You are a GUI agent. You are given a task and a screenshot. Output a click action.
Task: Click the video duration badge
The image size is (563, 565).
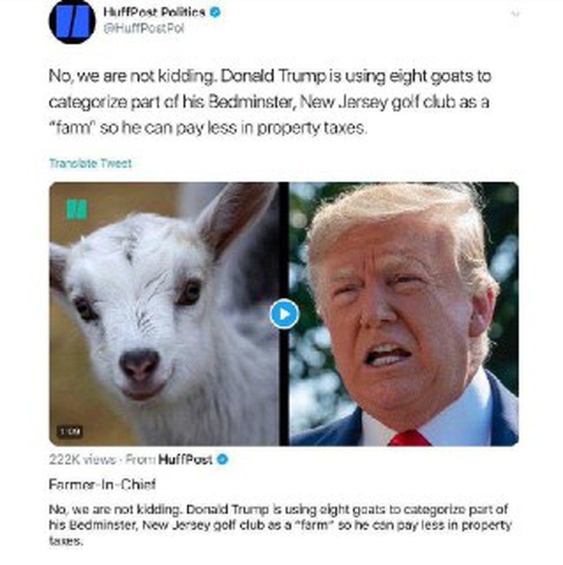pyautogui.click(x=70, y=431)
